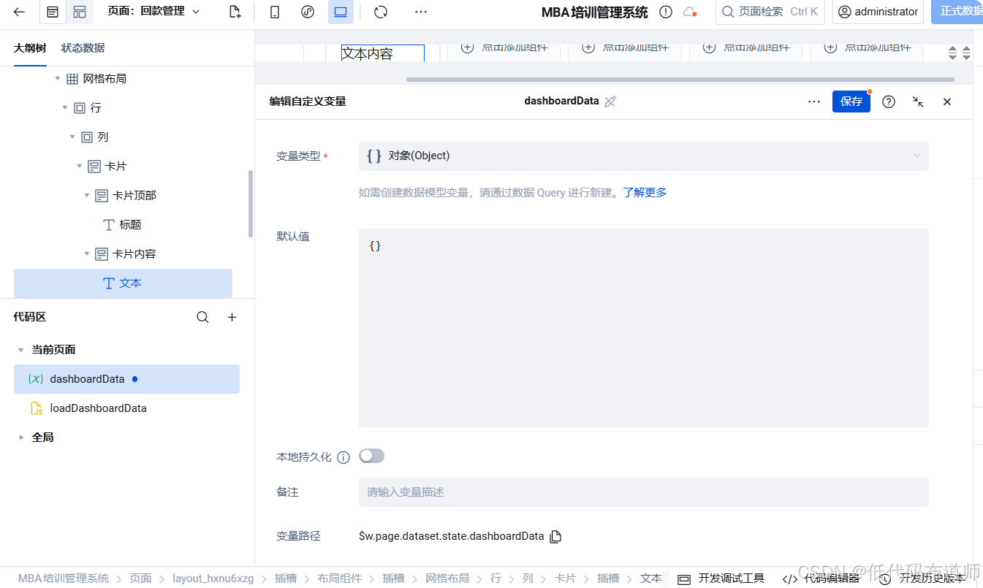Collapse the 行 tree node
The image size is (983, 588).
[65, 107]
